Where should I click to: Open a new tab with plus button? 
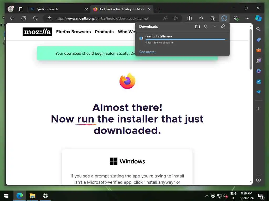(159, 9)
